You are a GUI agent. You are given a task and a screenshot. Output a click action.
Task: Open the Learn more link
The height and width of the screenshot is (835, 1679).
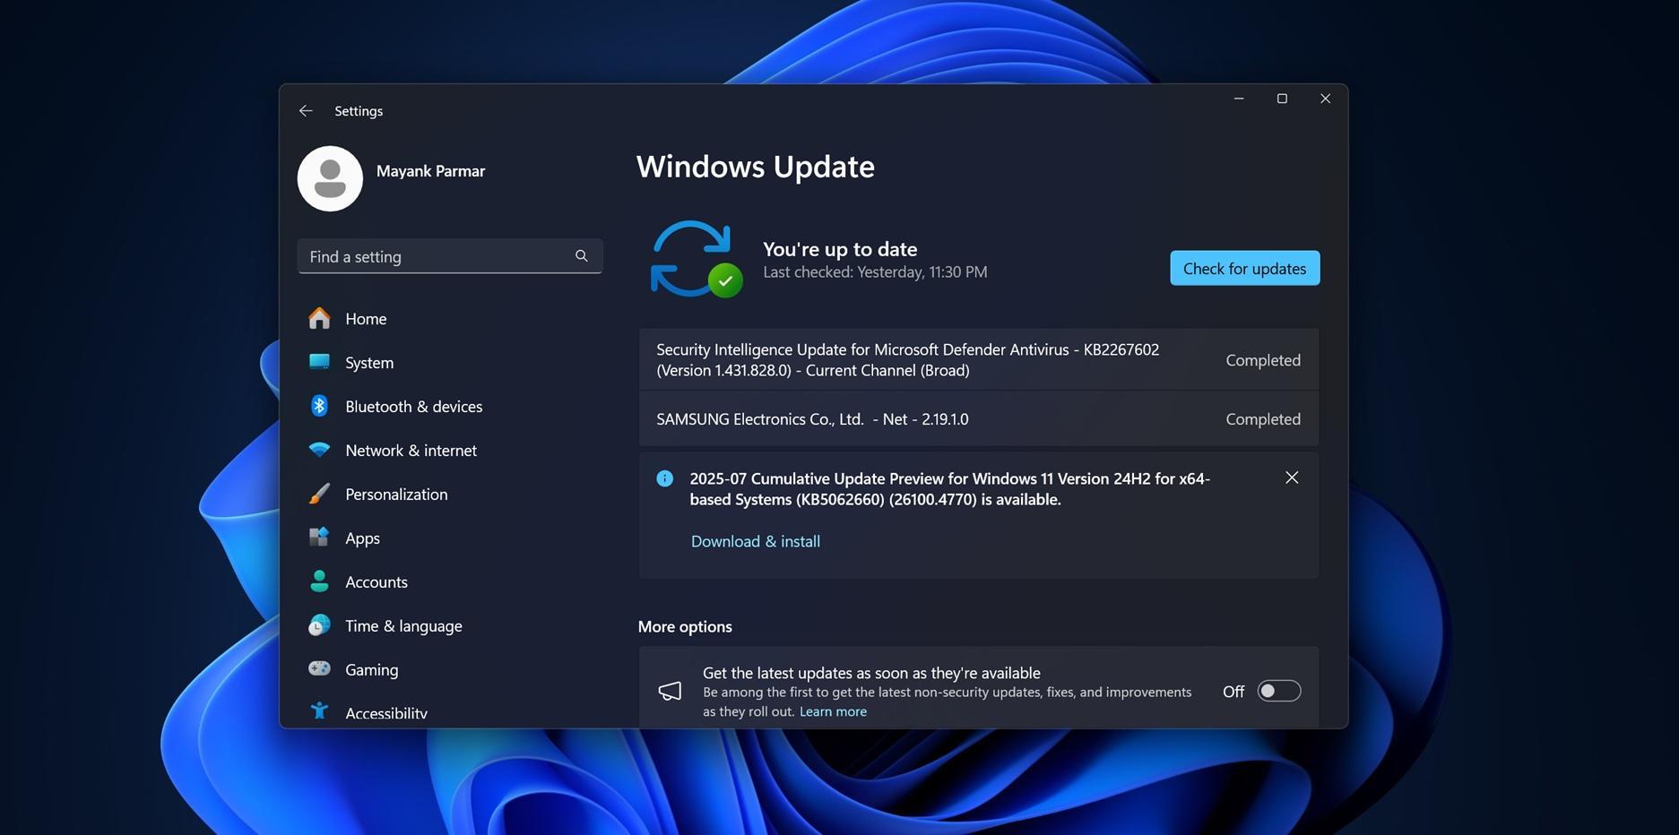[x=833, y=710]
